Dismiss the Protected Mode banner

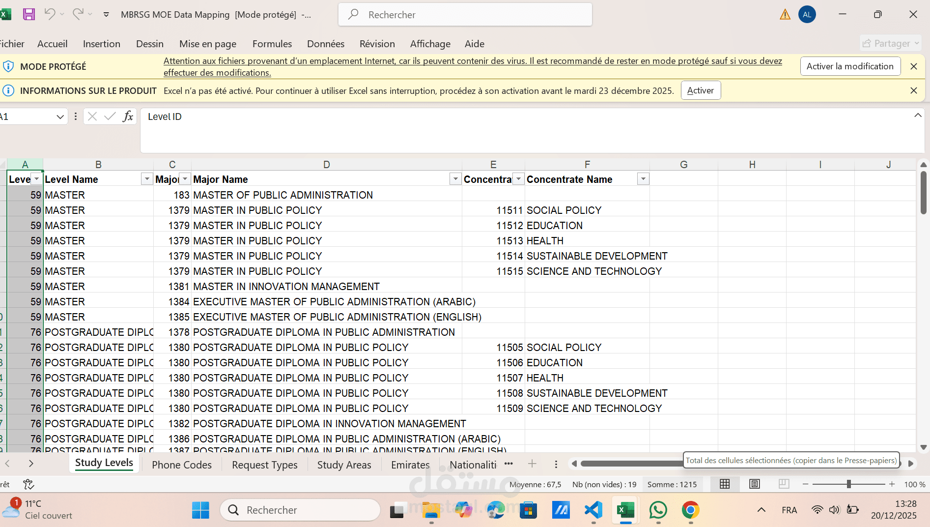(914, 66)
